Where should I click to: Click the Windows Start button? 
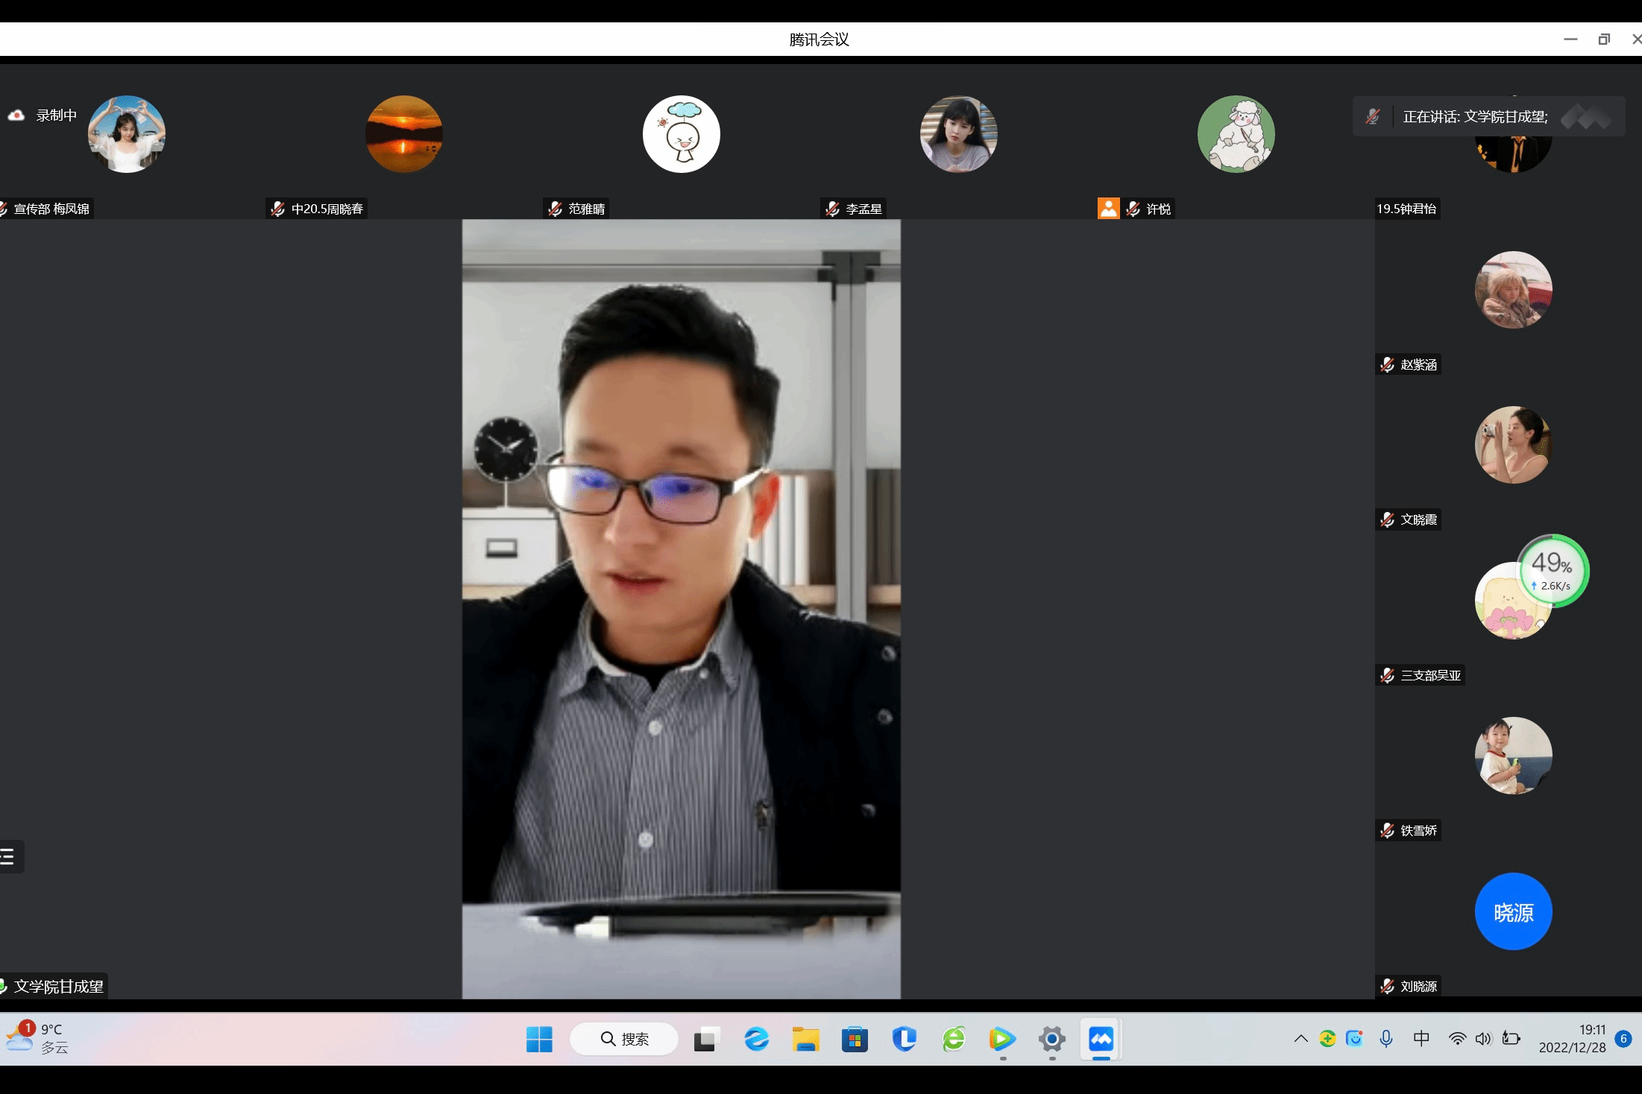539,1039
